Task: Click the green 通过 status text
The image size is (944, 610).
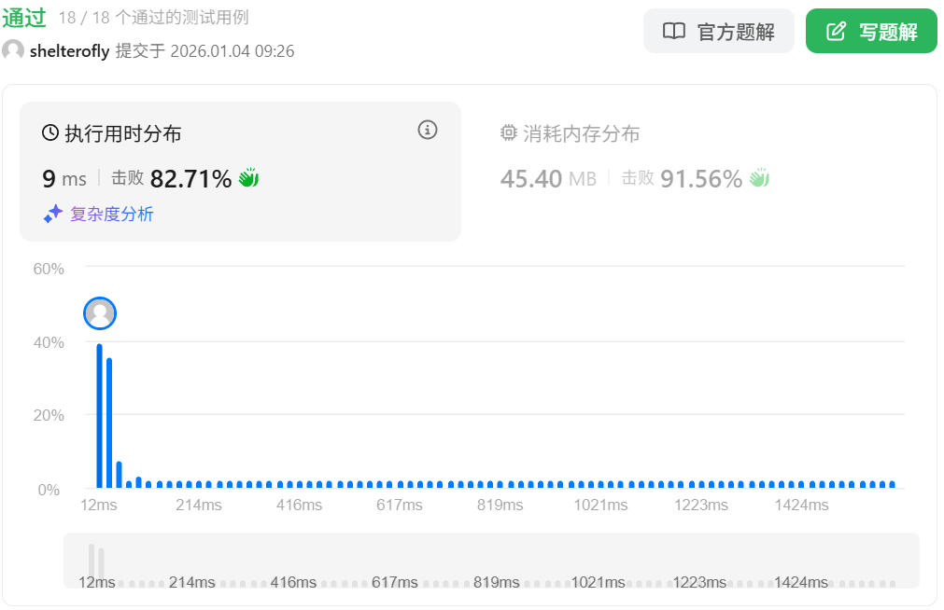Action: pyautogui.click(x=24, y=18)
